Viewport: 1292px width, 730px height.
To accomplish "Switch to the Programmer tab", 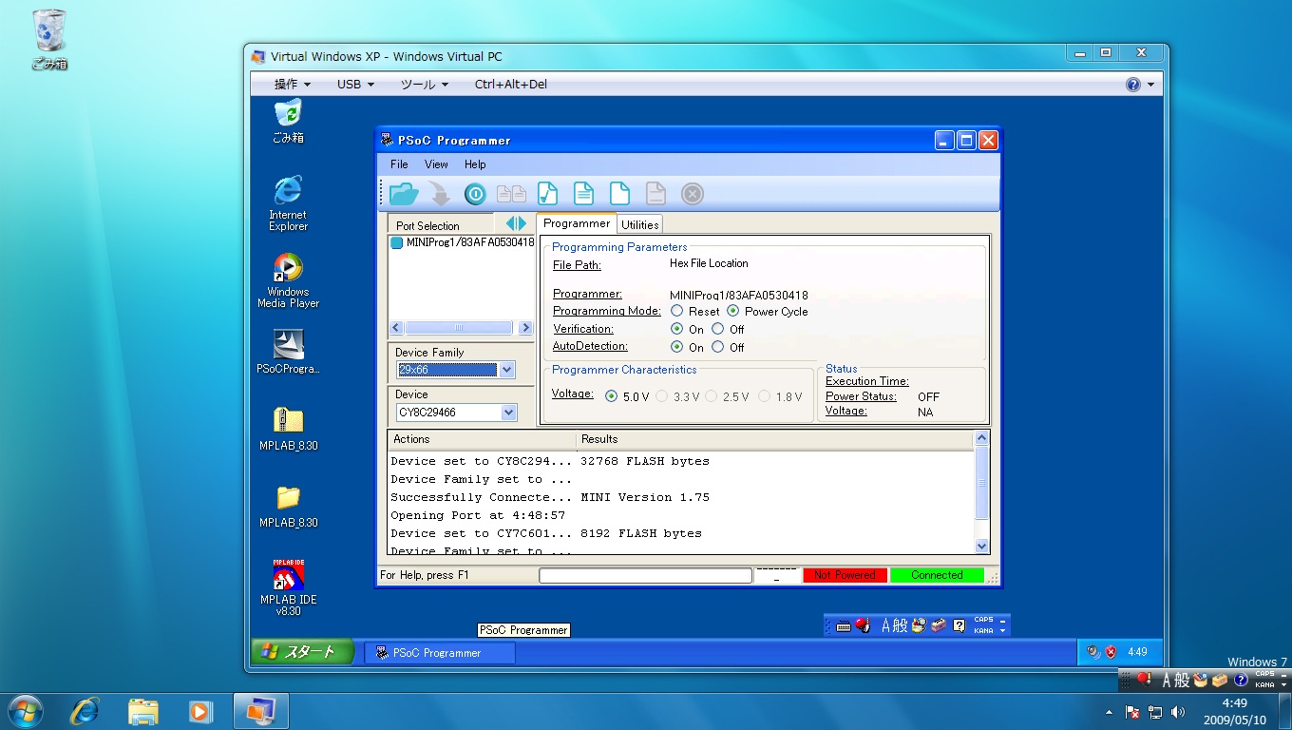I will (577, 223).
